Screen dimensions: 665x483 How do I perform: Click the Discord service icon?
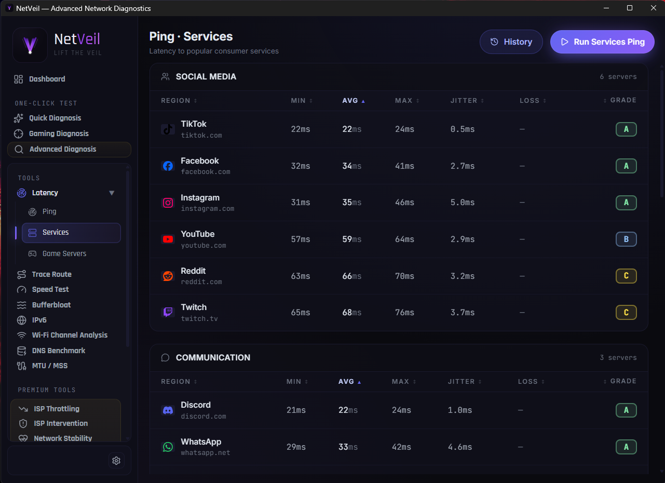tap(168, 410)
